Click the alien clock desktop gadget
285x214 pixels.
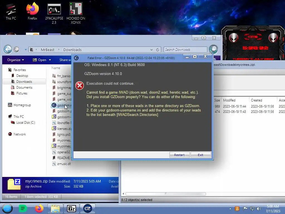point(253,43)
